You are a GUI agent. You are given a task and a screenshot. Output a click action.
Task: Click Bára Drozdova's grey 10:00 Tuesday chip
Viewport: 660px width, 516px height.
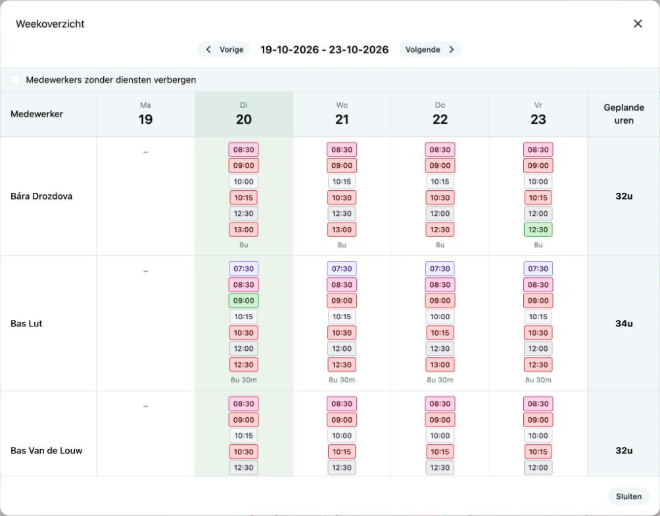click(x=244, y=182)
